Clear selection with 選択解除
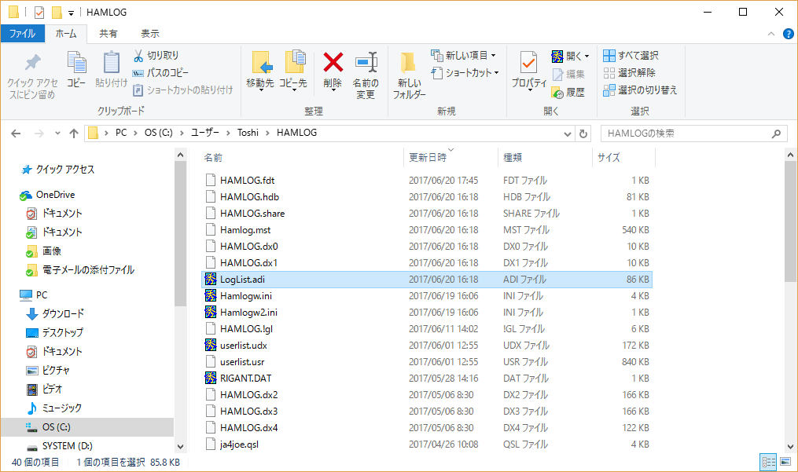Screen dimensions: 798x472 (629, 73)
